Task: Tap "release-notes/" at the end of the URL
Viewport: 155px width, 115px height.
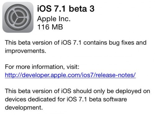Action: click(116, 75)
